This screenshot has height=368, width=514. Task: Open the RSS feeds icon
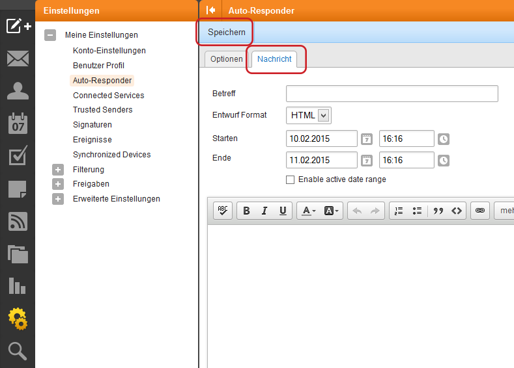tap(18, 222)
